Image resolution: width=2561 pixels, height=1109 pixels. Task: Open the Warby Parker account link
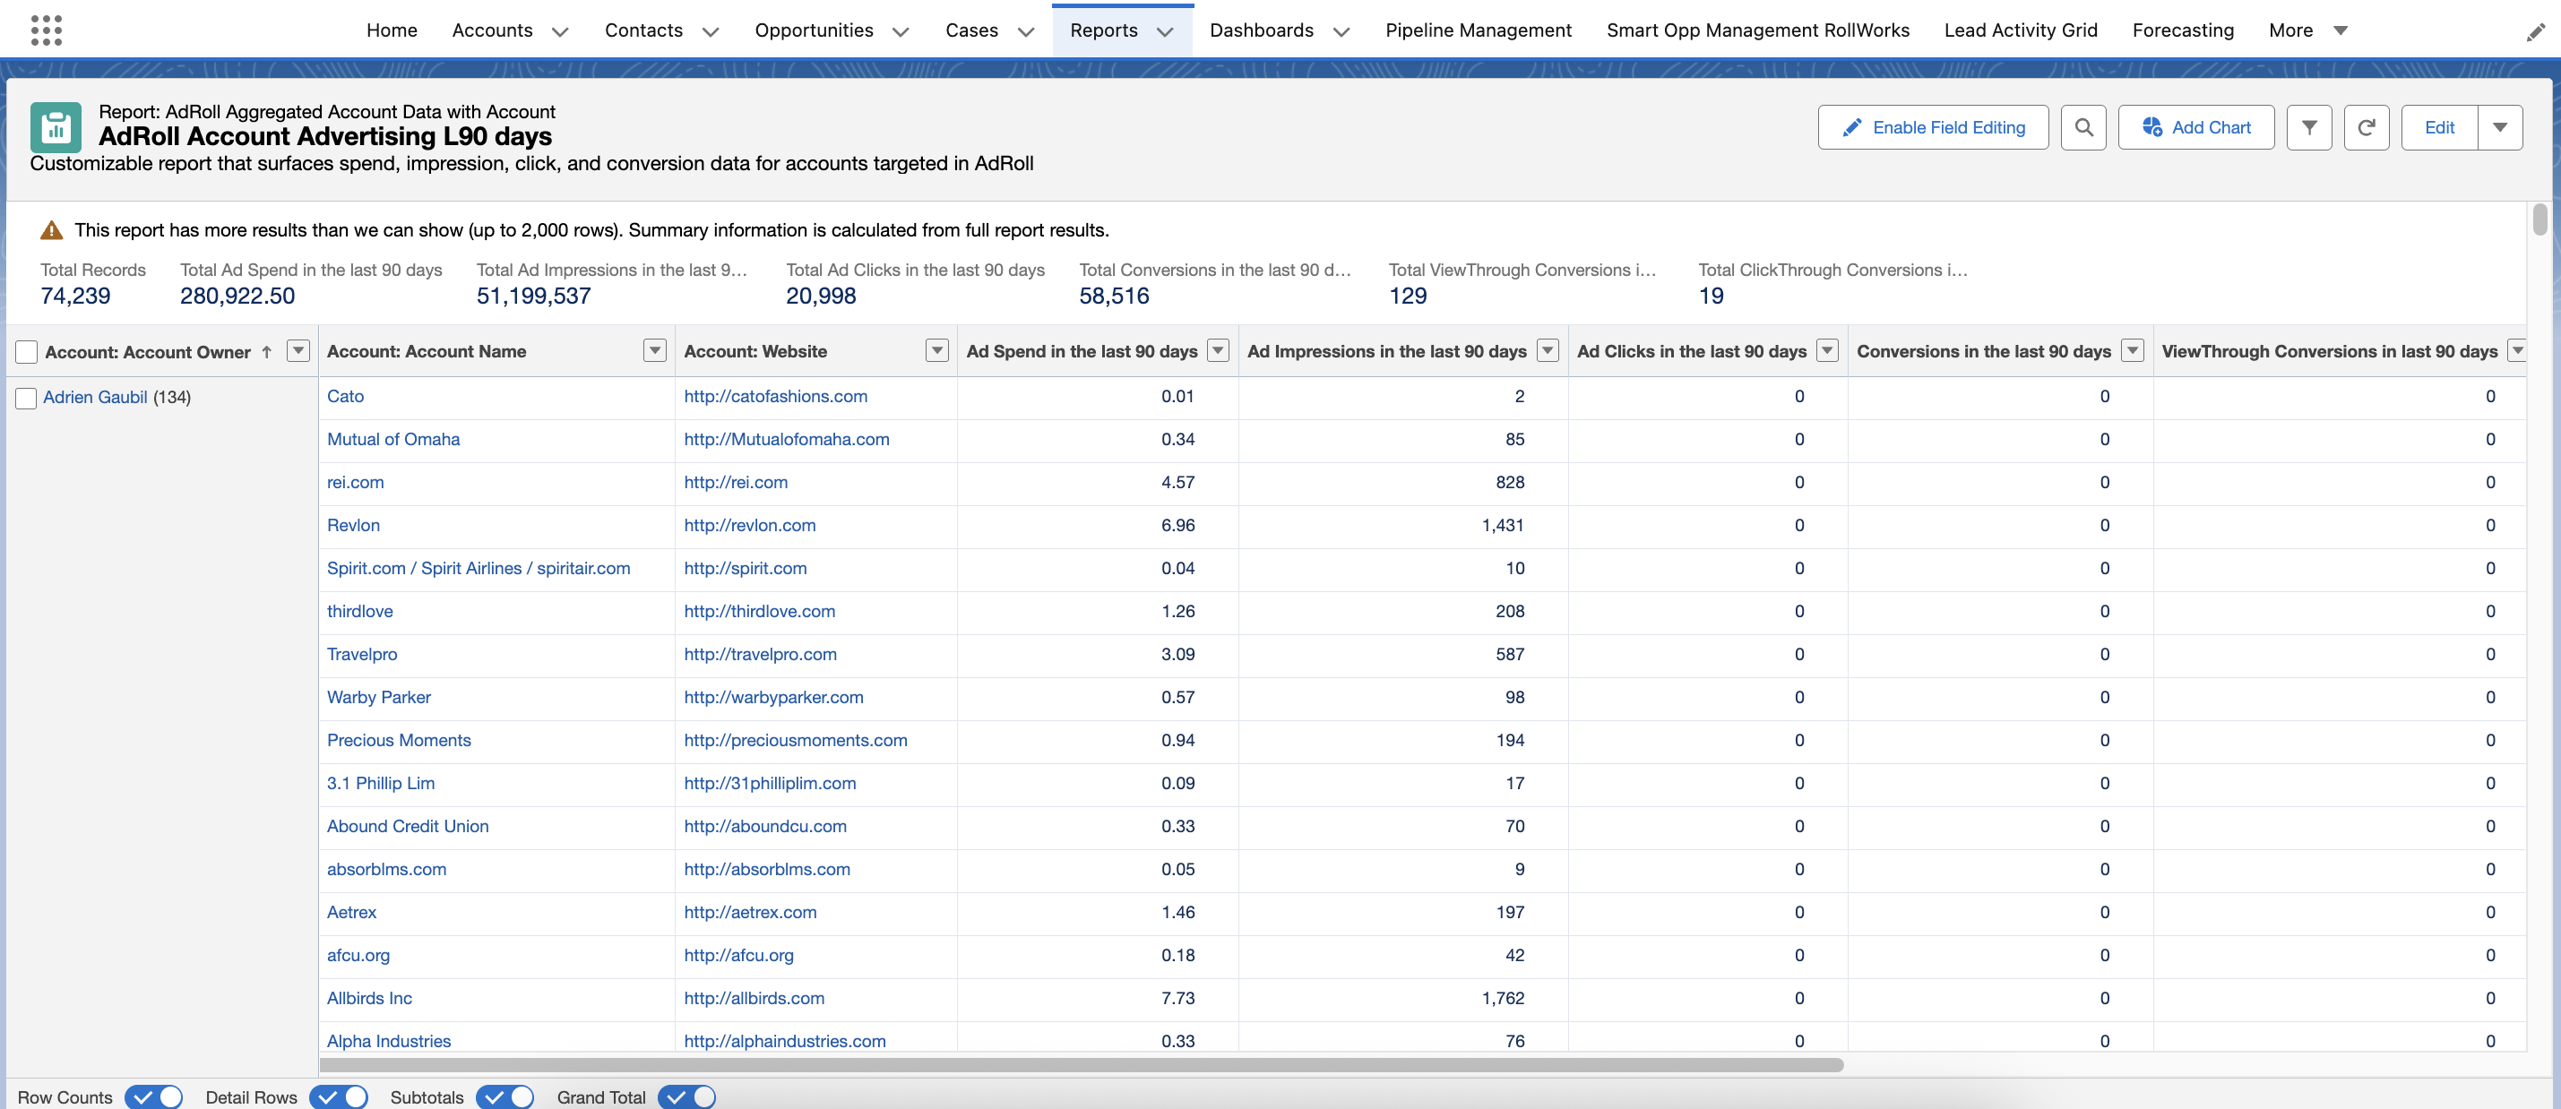click(x=379, y=697)
